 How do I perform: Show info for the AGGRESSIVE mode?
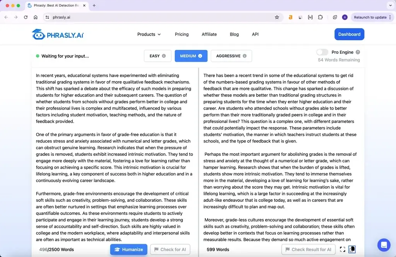point(244,56)
